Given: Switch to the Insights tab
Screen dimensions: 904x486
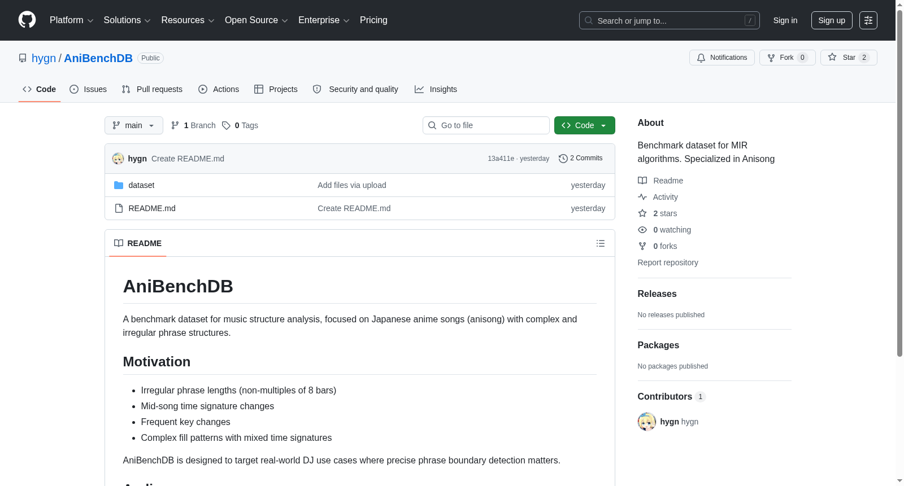Looking at the screenshot, I should (x=436, y=89).
